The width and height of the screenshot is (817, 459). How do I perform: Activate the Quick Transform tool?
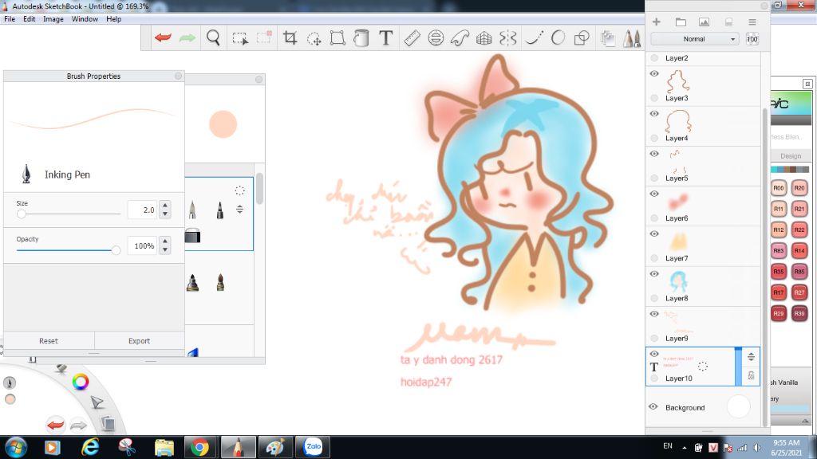(314, 38)
